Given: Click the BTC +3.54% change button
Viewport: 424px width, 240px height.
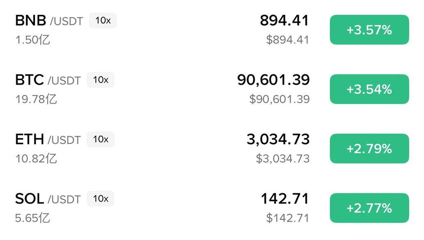Looking at the screenshot, I should (369, 89).
